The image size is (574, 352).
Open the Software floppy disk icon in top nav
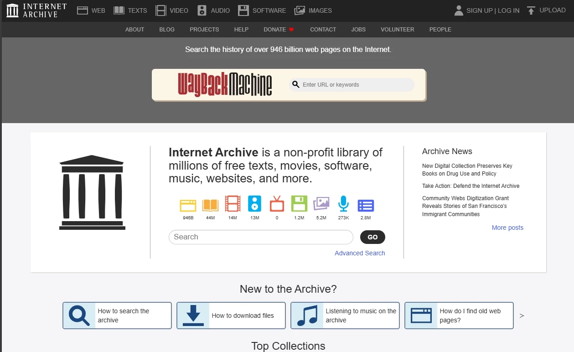[243, 10]
